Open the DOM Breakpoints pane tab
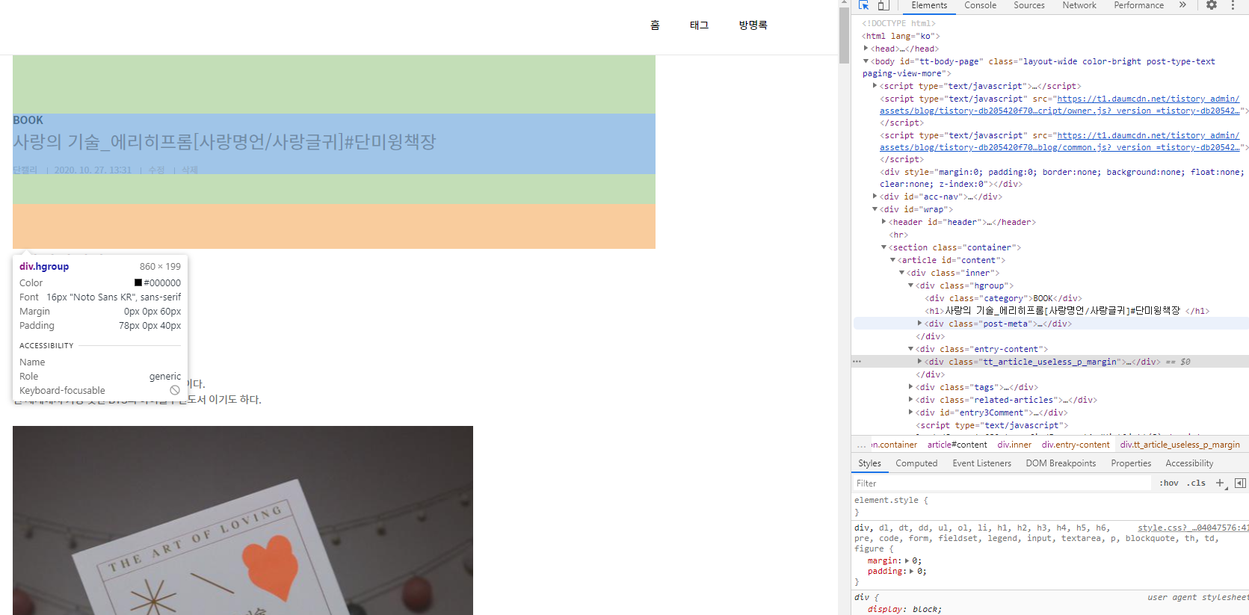 [1061, 463]
